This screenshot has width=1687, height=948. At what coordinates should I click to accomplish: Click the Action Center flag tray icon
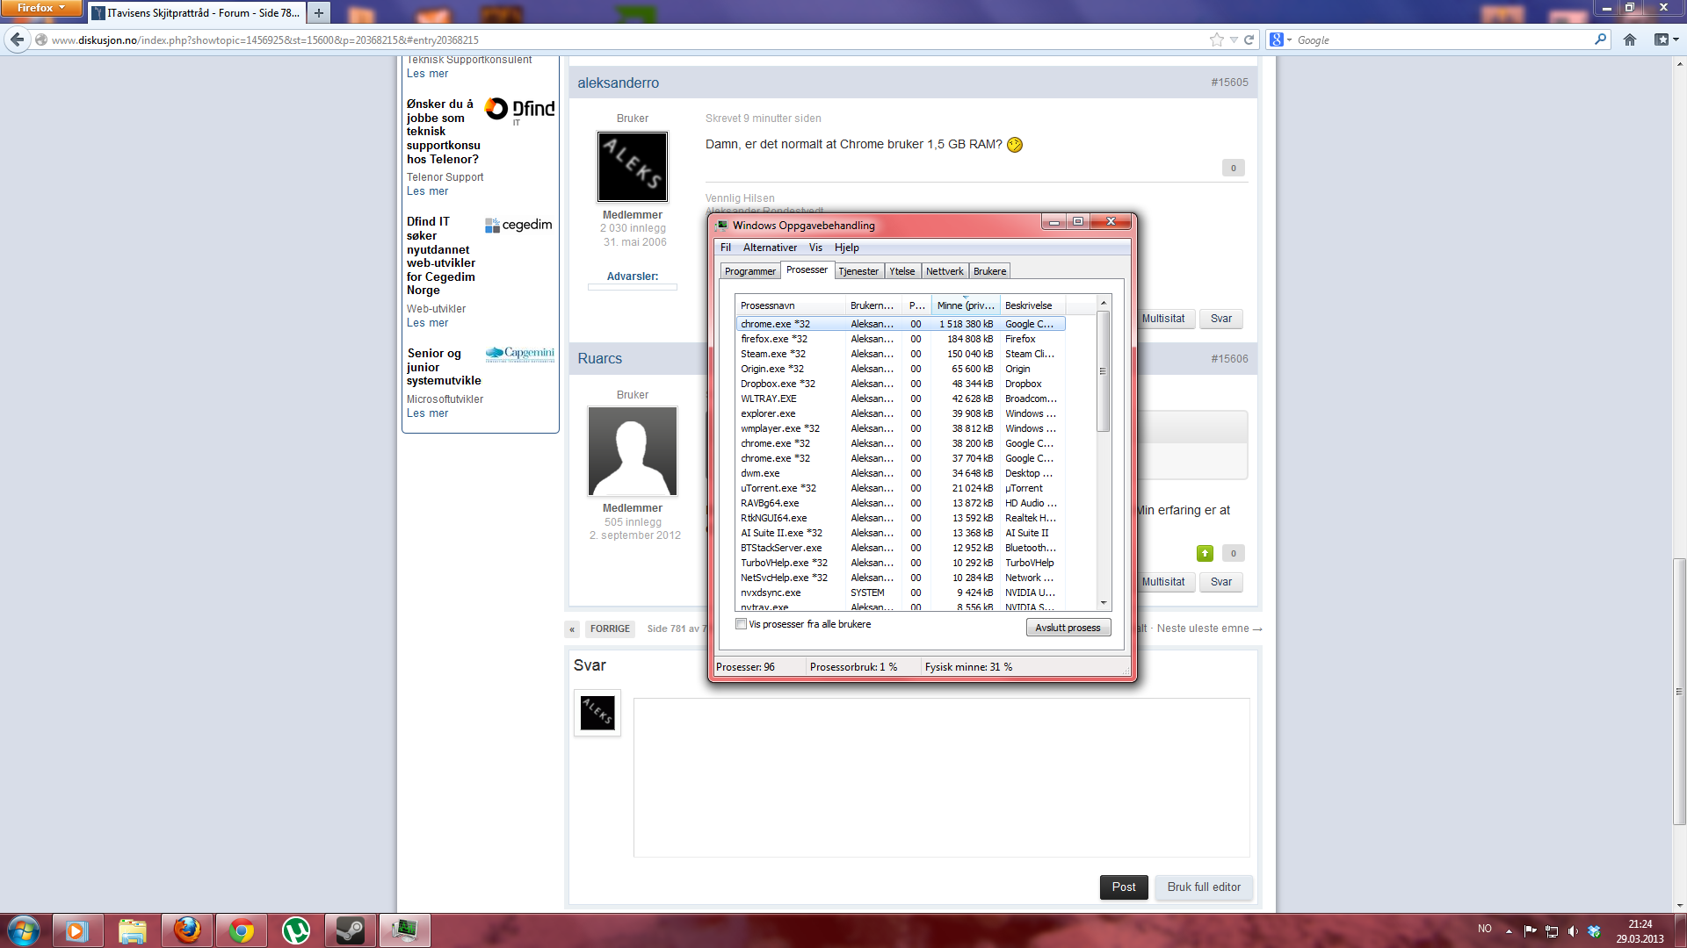1531,930
